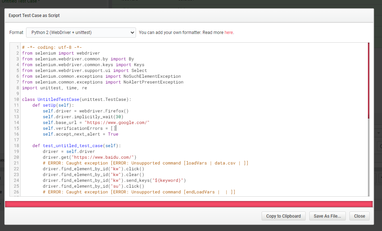The width and height of the screenshot is (382, 231).
Task: Click the NoSuchElementException import line
Action: click(x=101, y=76)
